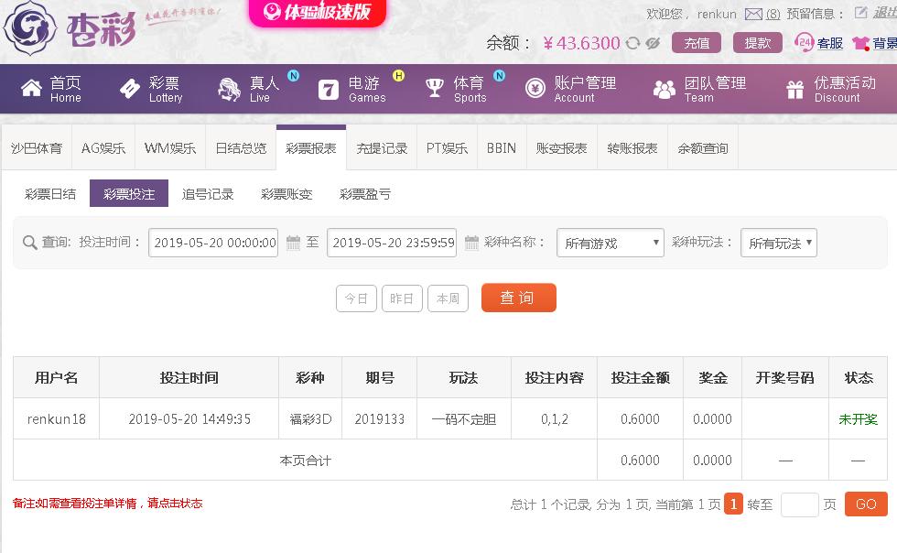Click page number 1 in pagination
The width and height of the screenshot is (897, 553).
[733, 504]
